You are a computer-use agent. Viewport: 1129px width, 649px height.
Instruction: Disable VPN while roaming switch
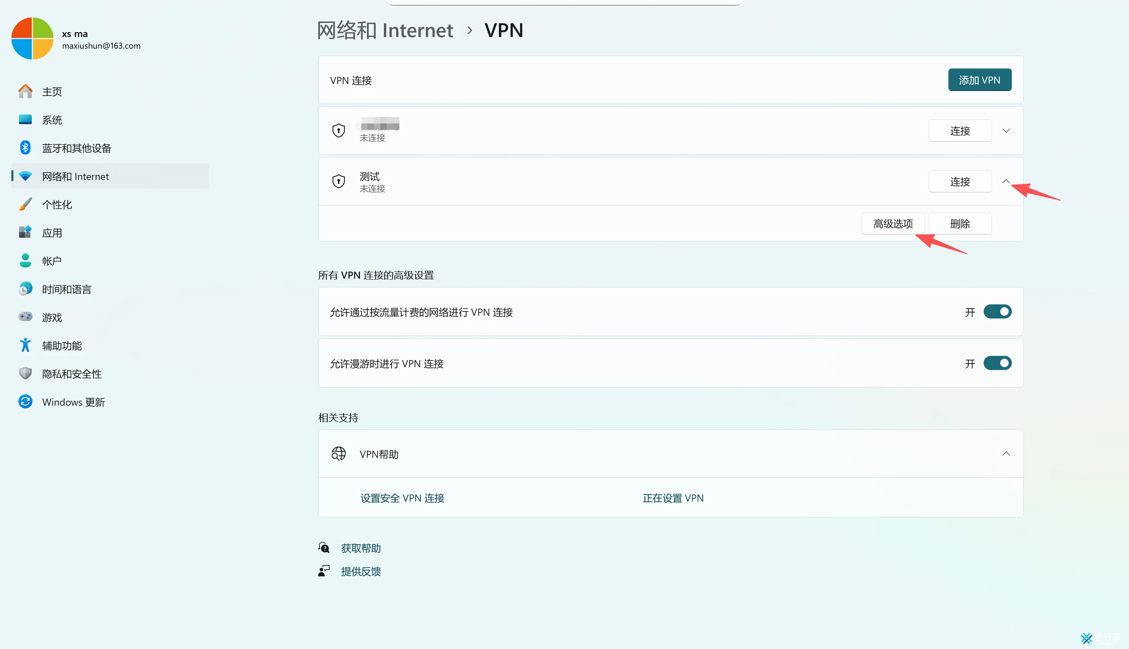997,363
